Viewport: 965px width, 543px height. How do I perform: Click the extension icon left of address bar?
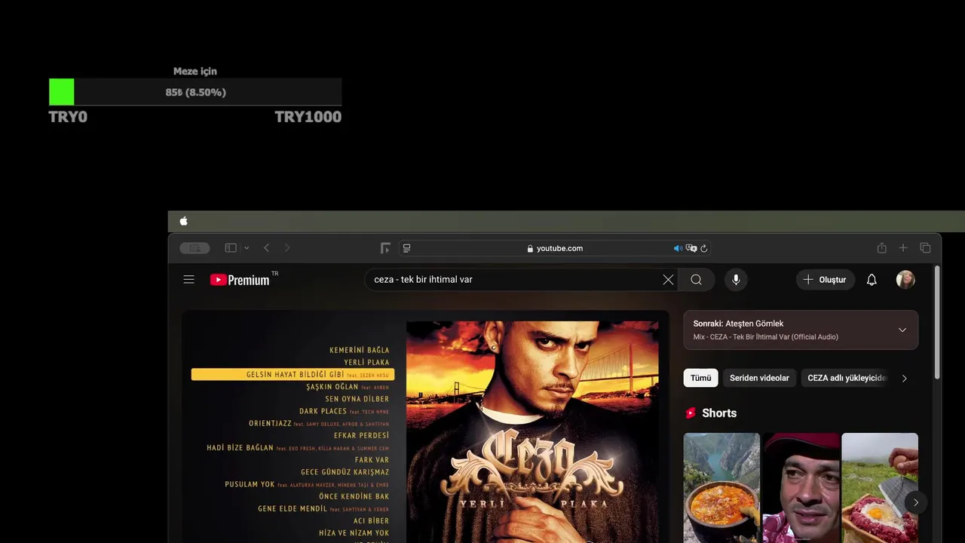pyautogui.click(x=385, y=248)
